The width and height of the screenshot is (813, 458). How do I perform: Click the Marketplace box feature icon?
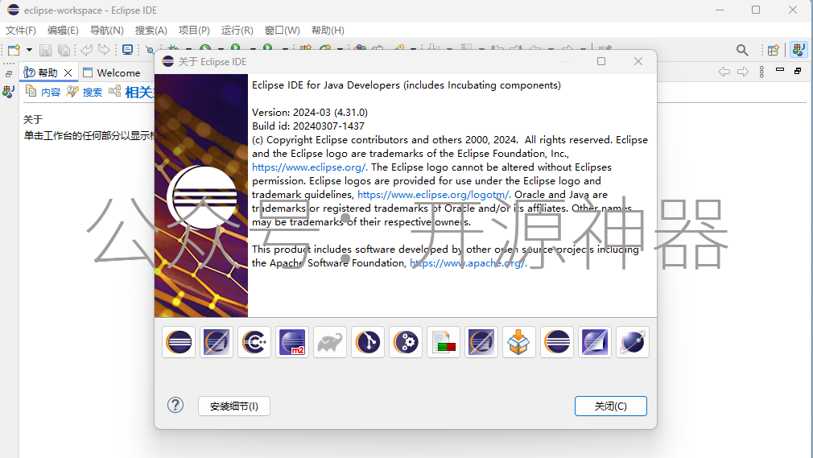coord(519,342)
